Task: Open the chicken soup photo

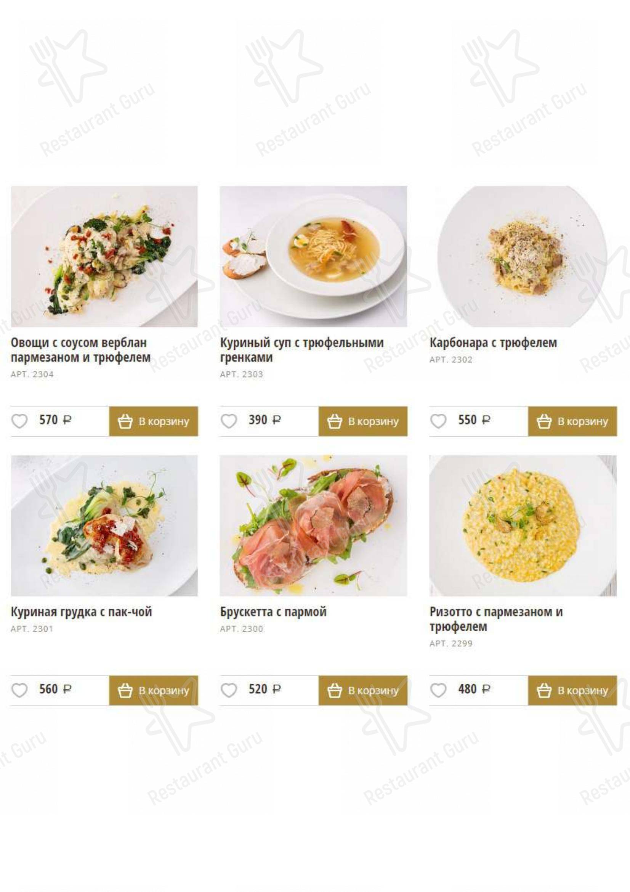Action: coord(314,256)
